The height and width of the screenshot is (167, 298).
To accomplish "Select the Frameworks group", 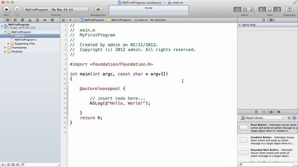I will click(x=19, y=47).
